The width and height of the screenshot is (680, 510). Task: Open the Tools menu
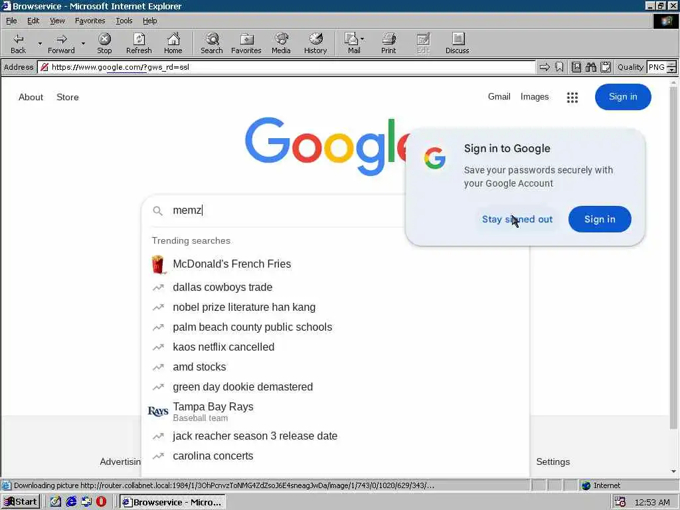point(124,21)
